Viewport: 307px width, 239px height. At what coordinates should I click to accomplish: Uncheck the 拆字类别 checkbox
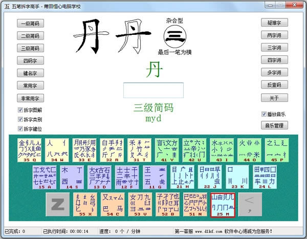click(x=20, y=119)
